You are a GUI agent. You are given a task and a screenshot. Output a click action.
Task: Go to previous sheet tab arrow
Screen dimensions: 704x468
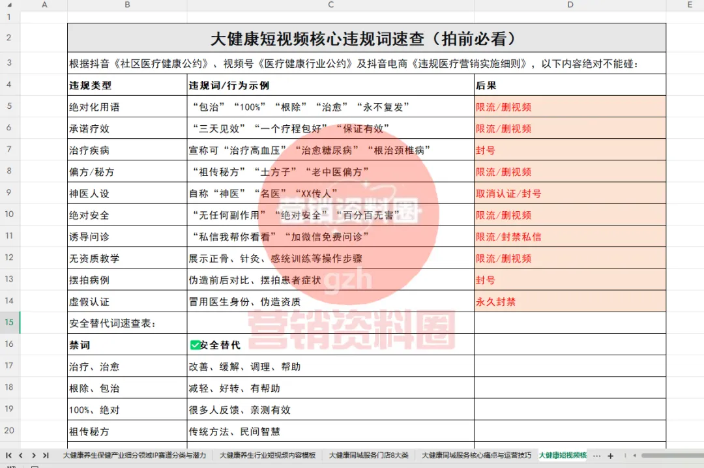[21, 456]
